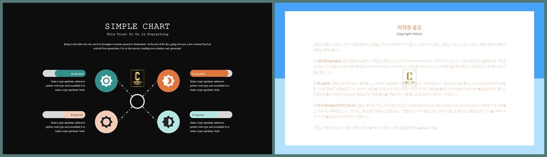Select the $ 15,000 progress bar

point(64,115)
